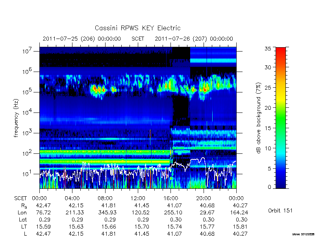The width and height of the screenshot is (315, 236).
Task: Click the LT value 15.63
Action: (76, 227)
